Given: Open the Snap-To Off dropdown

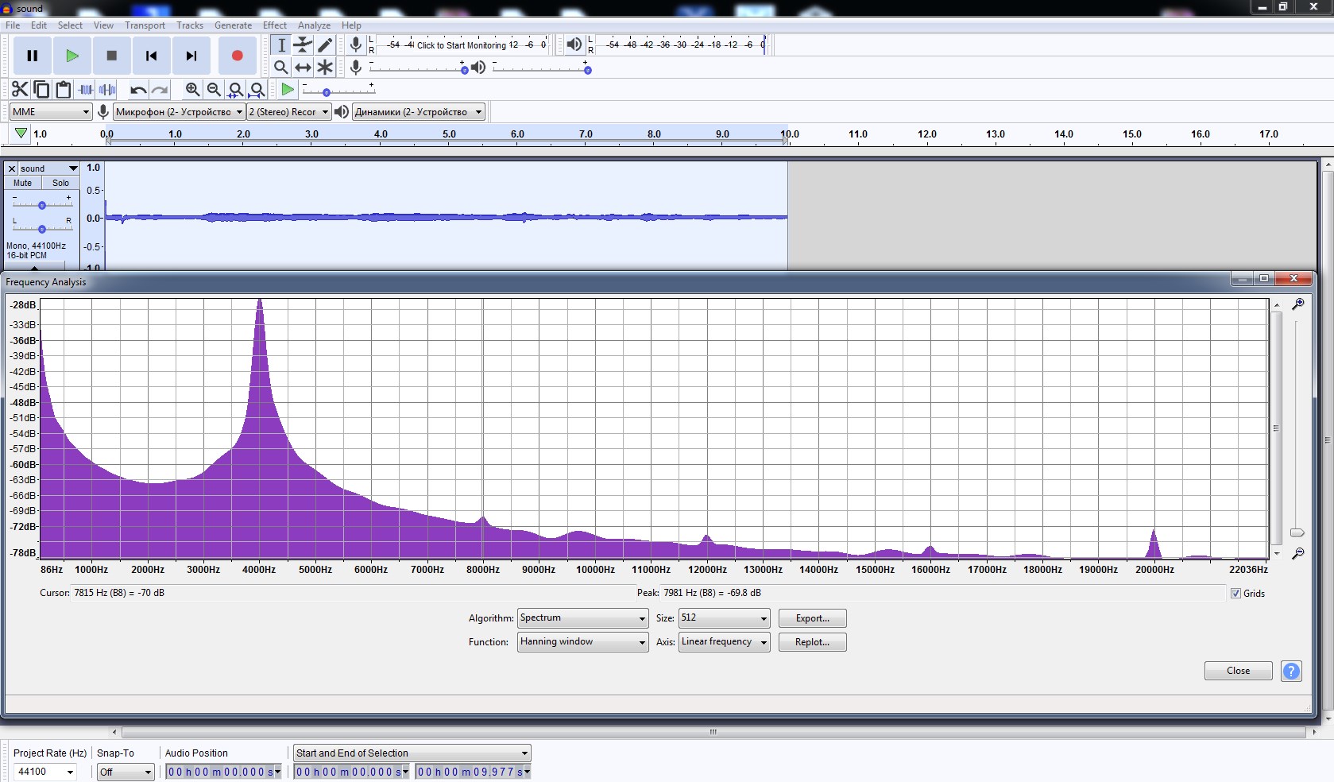Looking at the screenshot, I should (x=125, y=772).
